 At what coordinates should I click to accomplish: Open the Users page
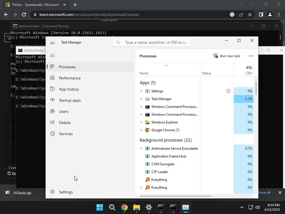click(x=90, y=111)
